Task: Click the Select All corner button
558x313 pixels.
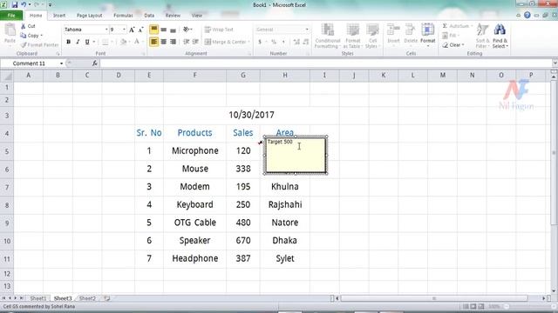Action: point(7,76)
